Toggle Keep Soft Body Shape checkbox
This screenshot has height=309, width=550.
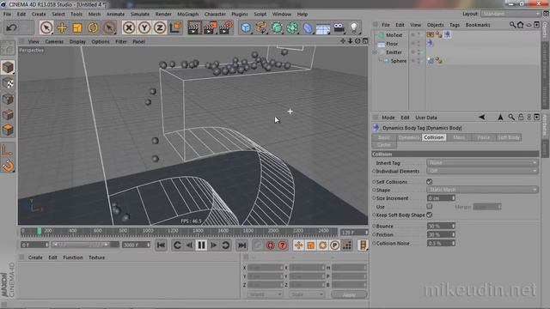coord(430,215)
